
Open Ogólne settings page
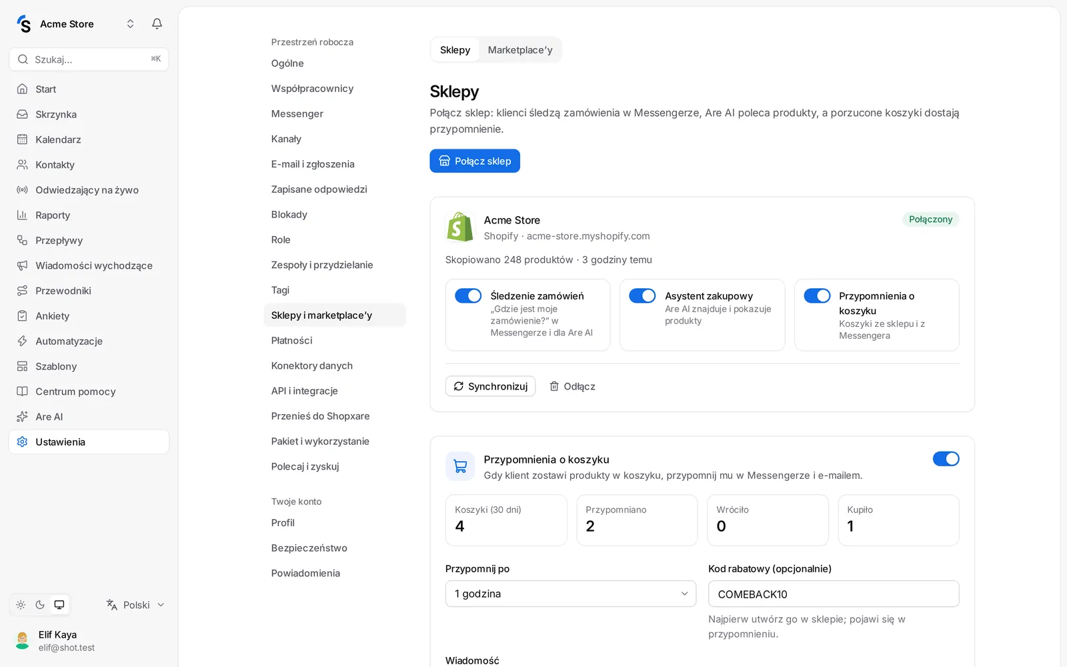coord(334,63)
